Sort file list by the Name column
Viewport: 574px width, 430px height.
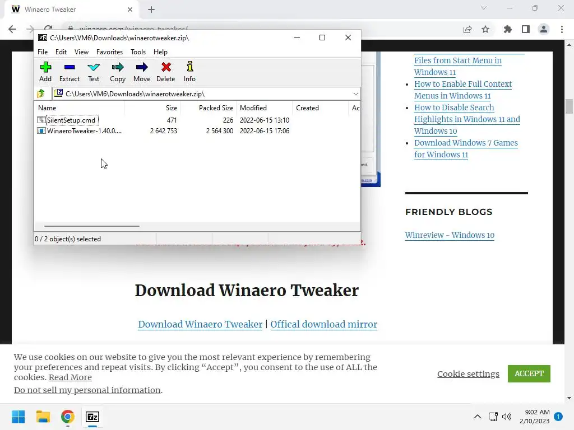tap(80, 108)
